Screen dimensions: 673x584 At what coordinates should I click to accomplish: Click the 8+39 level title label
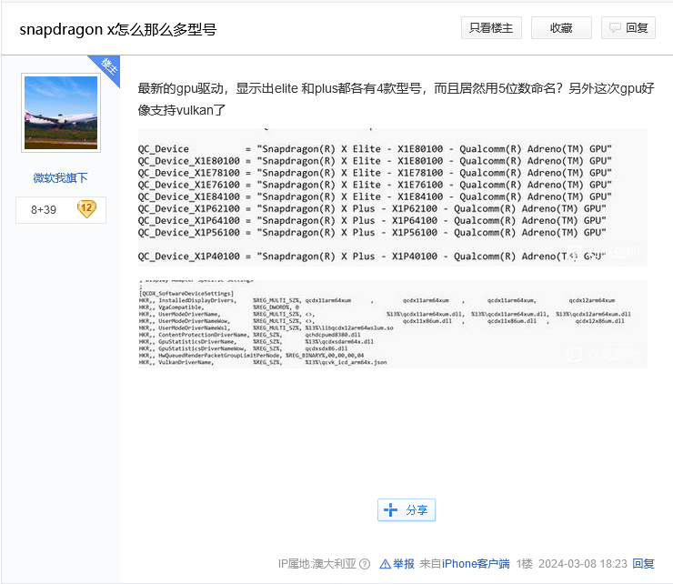point(44,209)
